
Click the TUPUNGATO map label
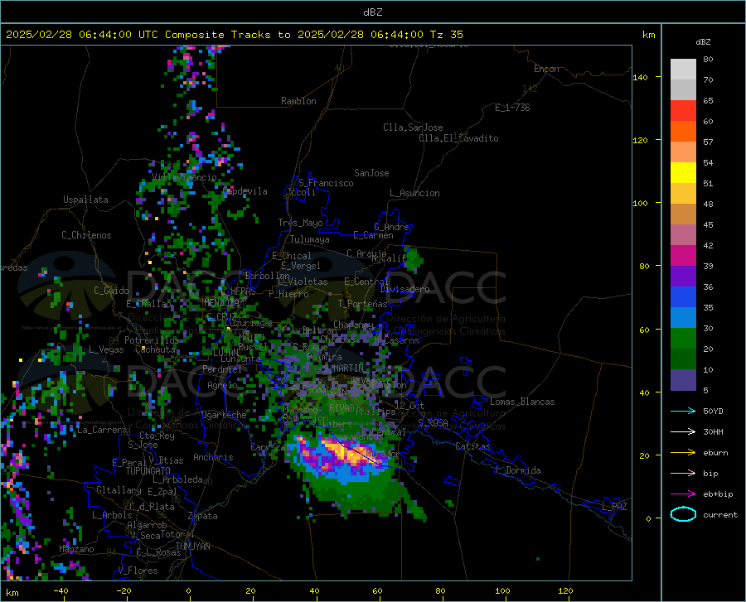click(148, 471)
